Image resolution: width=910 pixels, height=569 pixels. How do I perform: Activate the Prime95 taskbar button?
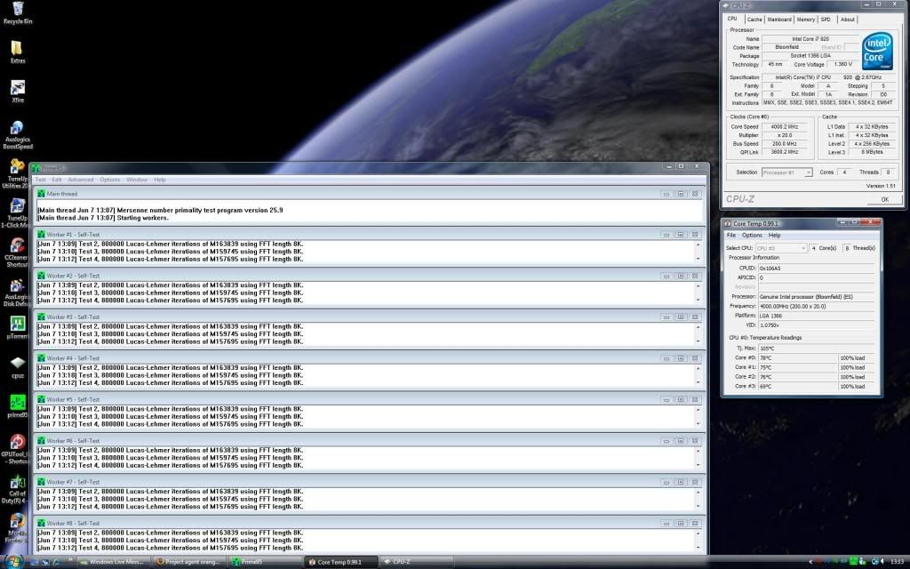point(264,562)
